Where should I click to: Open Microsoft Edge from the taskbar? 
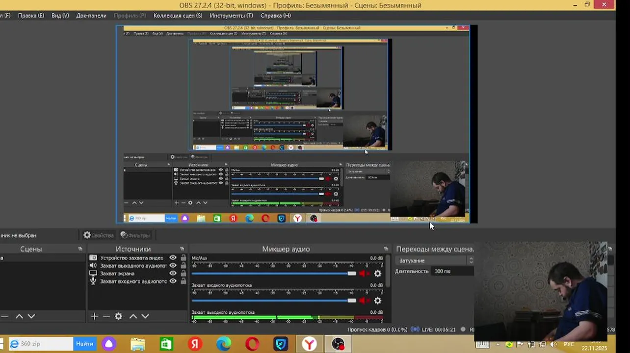224,344
